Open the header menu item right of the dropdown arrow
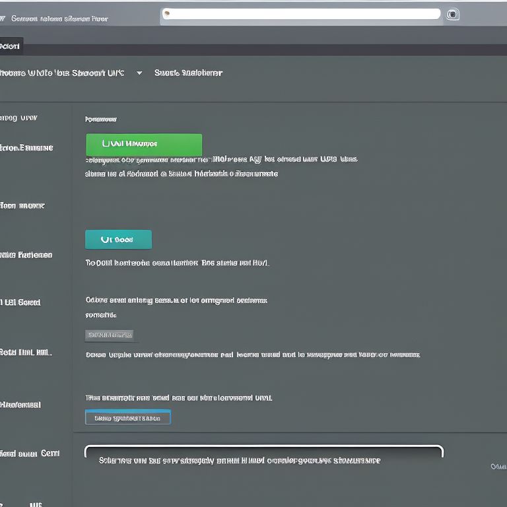 click(188, 73)
